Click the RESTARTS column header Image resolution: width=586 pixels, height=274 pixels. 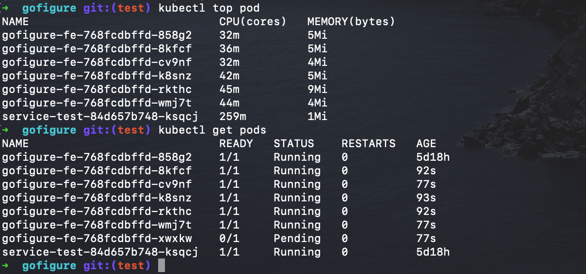tap(369, 143)
